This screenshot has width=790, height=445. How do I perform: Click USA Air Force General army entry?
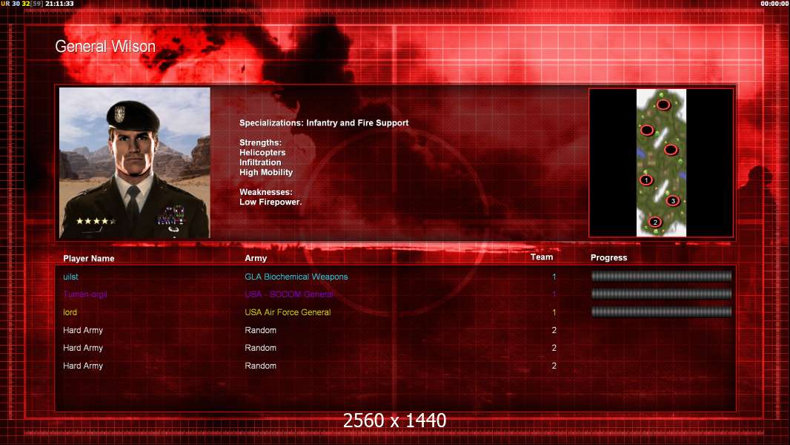point(288,312)
